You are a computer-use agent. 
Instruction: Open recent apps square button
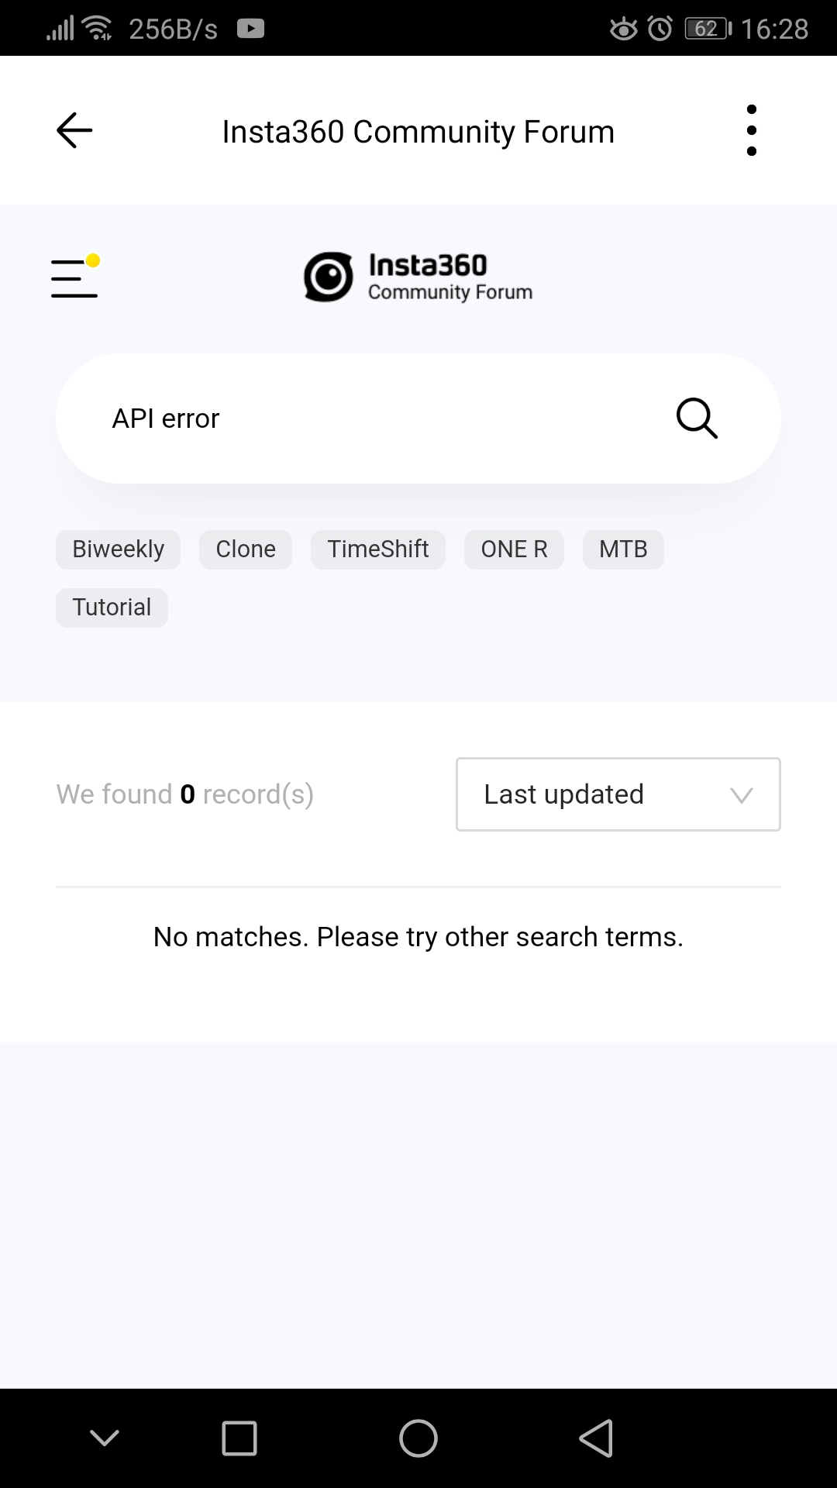pos(239,1438)
